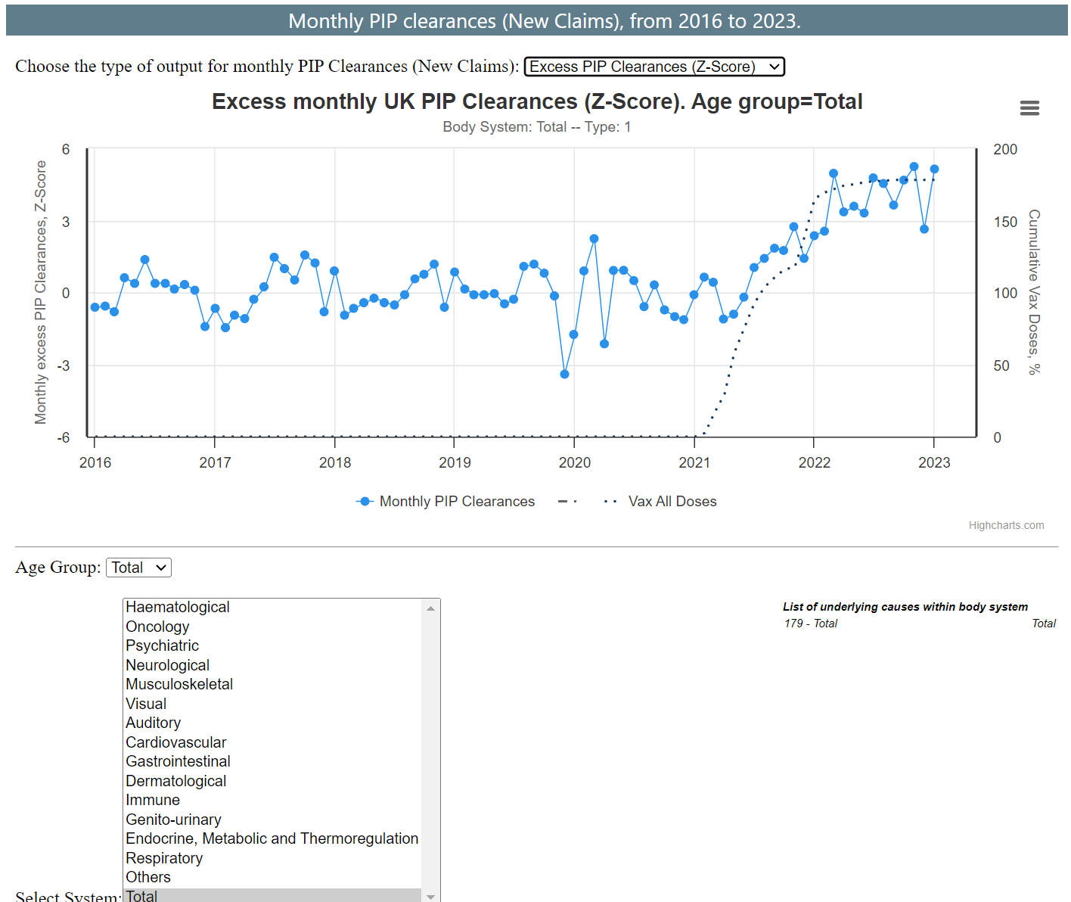Click the 179 - Total underlying cause entry
Viewport: 1071px width, 902px height.
click(811, 624)
